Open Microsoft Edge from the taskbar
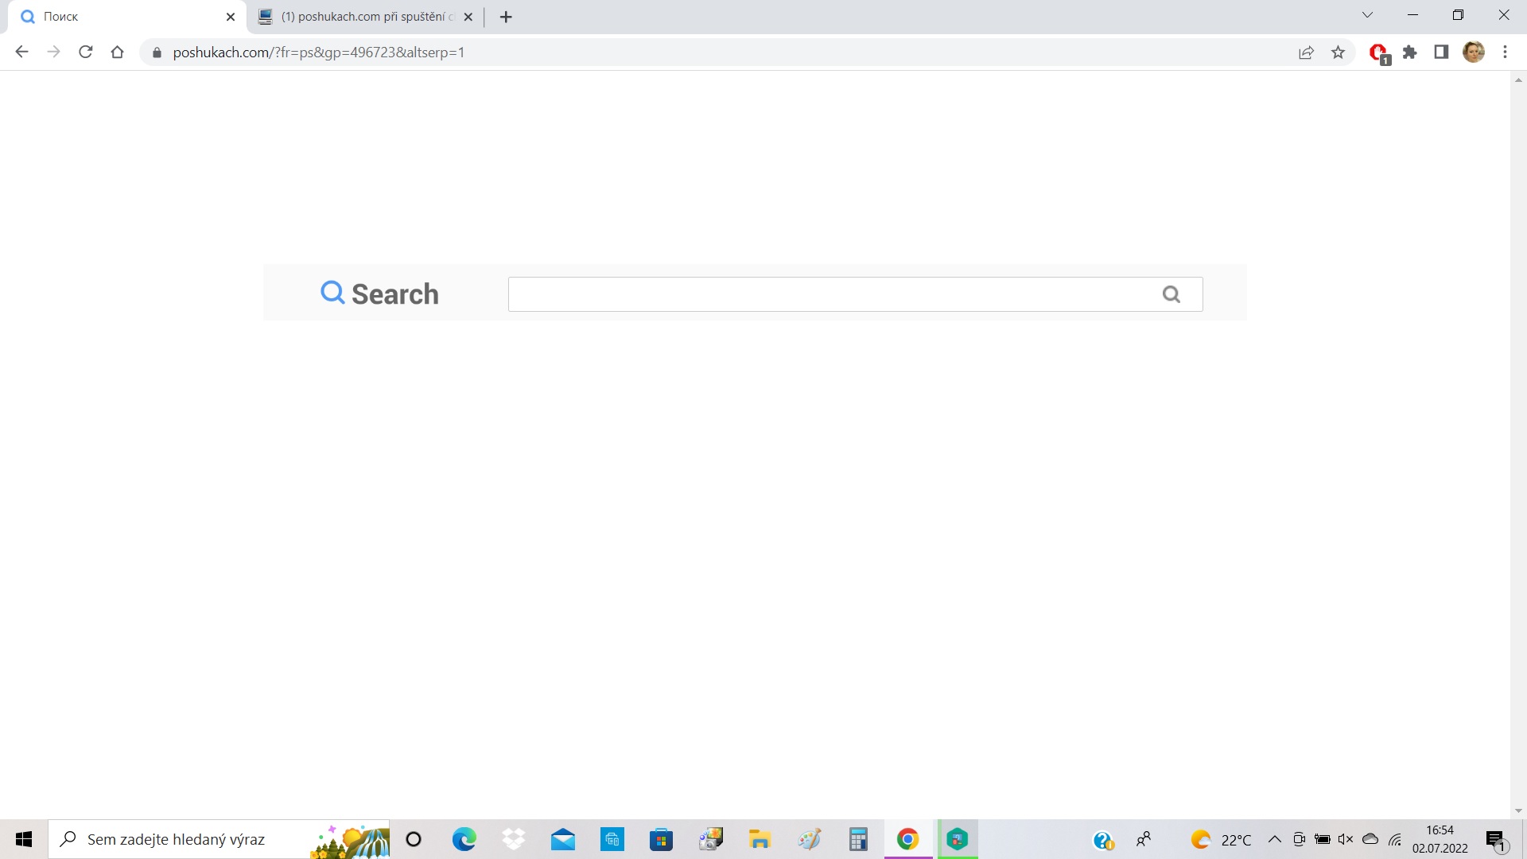This screenshot has width=1527, height=859. (x=464, y=839)
